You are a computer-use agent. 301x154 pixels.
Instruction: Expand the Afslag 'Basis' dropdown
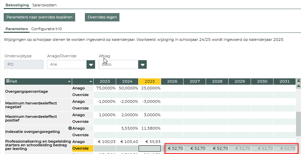pos(143,64)
